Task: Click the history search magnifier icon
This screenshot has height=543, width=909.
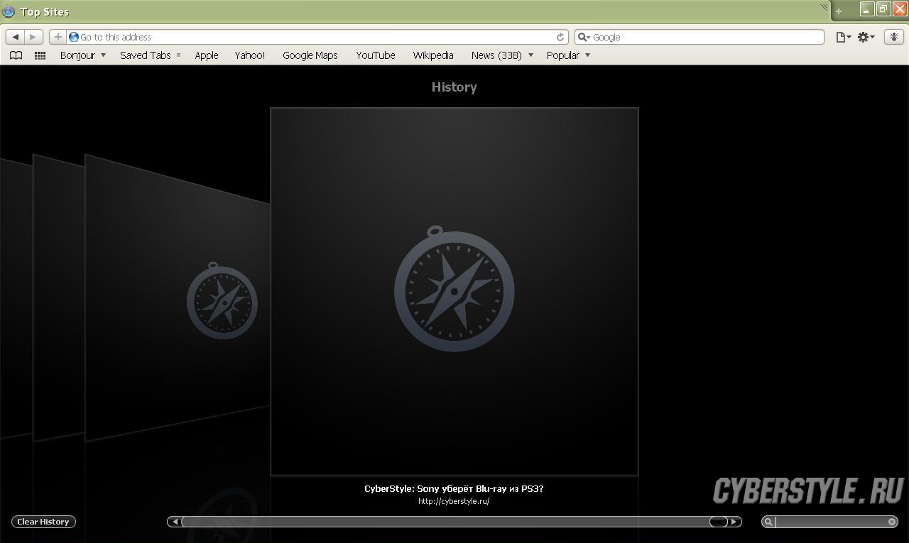Action: pos(768,522)
